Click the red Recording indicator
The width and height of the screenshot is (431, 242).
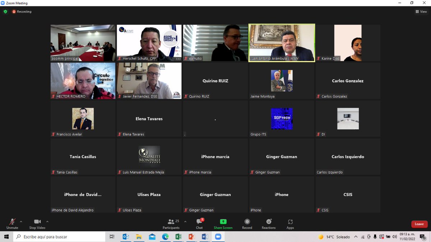coord(22,11)
